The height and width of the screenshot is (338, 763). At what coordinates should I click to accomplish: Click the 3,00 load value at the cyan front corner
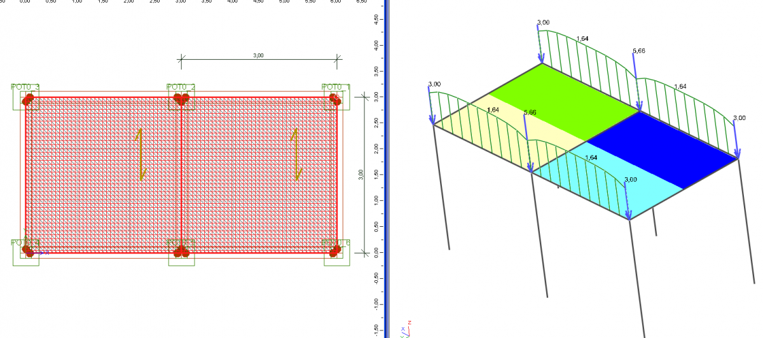coord(631,180)
